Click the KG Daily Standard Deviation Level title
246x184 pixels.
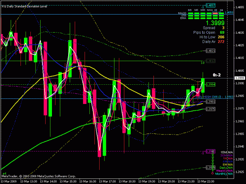24,6
